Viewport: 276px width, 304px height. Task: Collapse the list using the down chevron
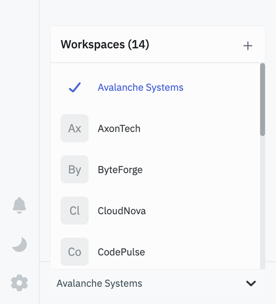click(x=251, y=284)
